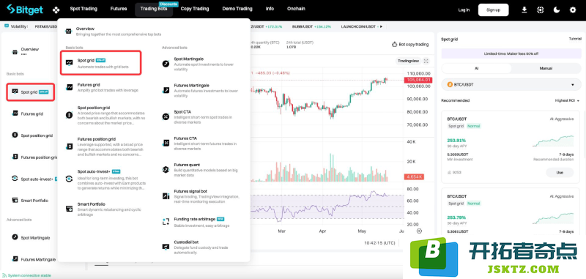This screenshot has height=279, width=586.
Task: Click the Sign up button
Action: click(493, 10)
